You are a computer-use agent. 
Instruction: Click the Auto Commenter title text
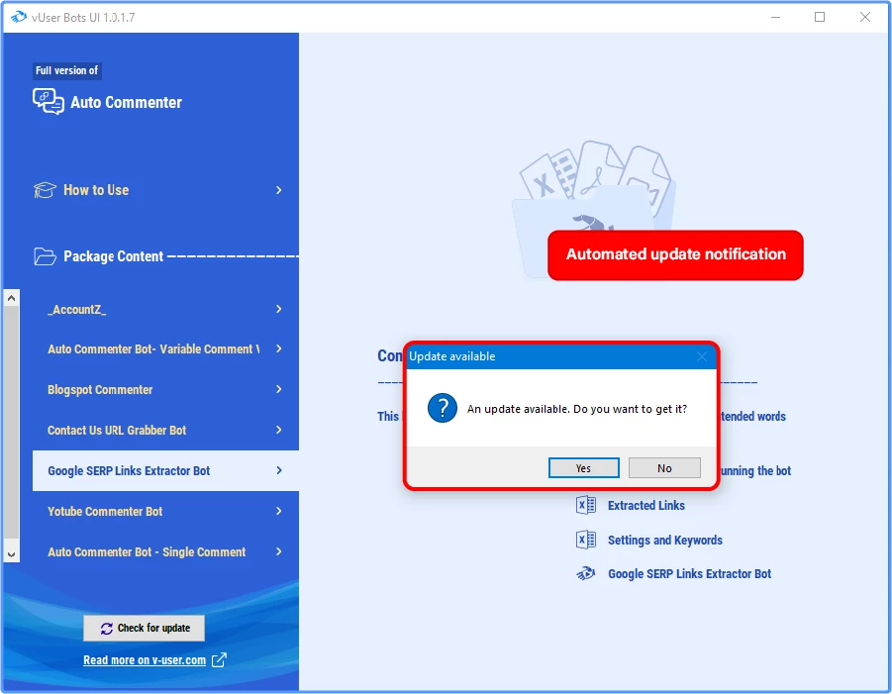(127, 102)
